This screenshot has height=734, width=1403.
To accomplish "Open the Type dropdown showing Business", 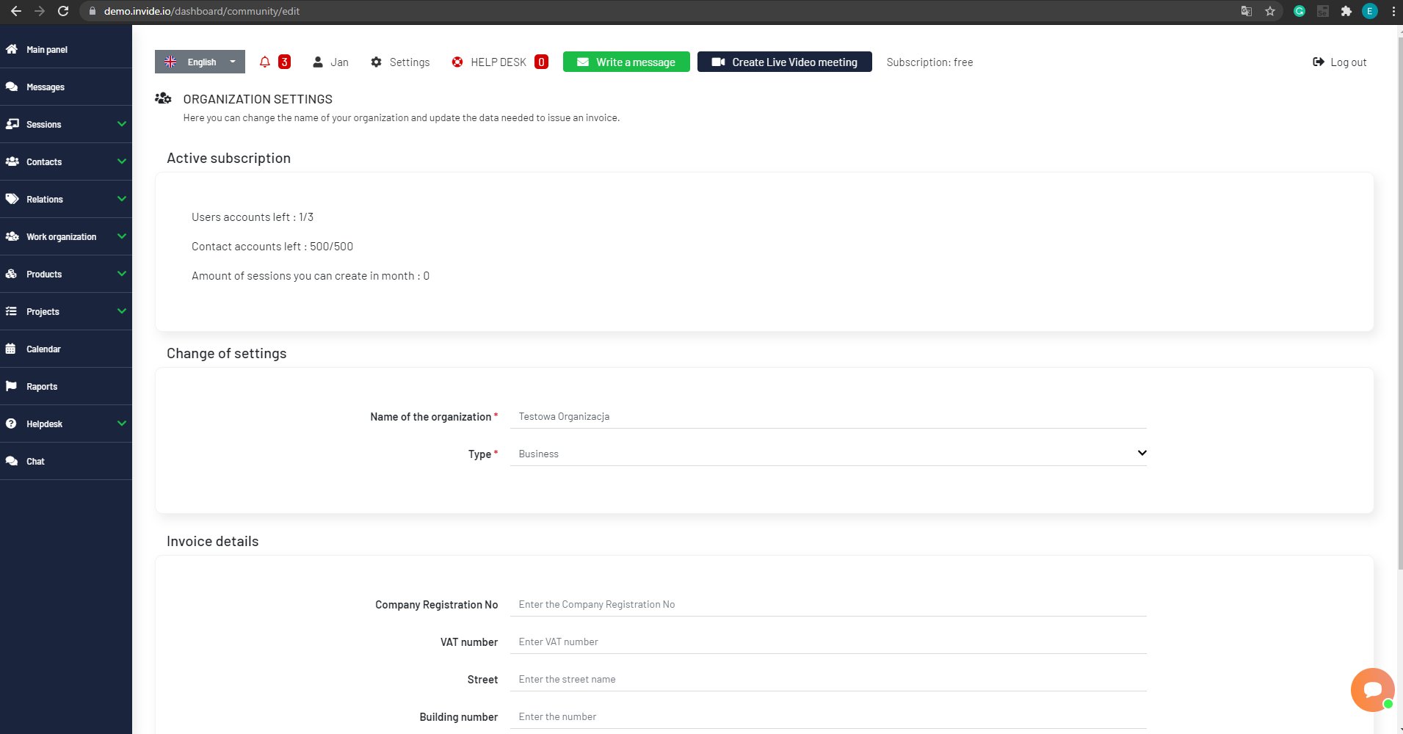I will coord(828,453).
